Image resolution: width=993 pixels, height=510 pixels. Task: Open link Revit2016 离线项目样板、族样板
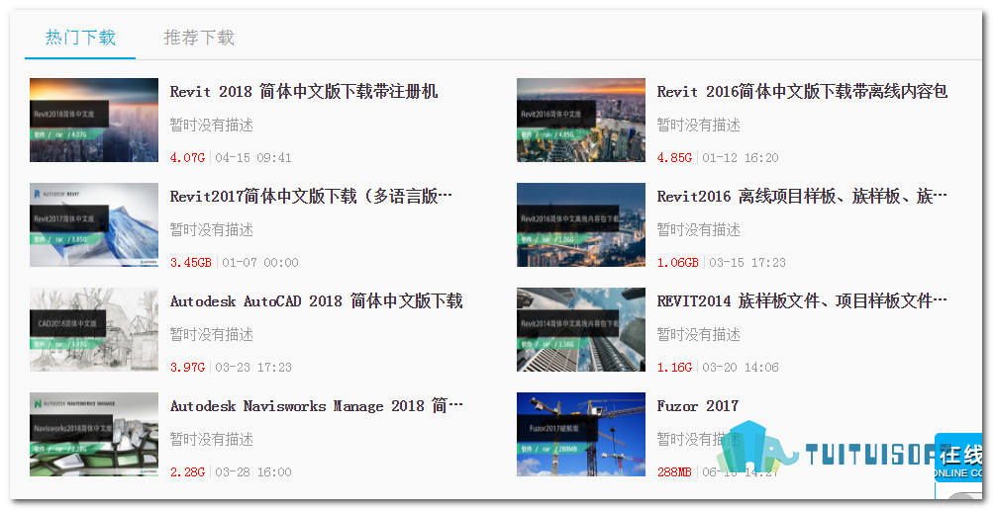pos(802,197)
